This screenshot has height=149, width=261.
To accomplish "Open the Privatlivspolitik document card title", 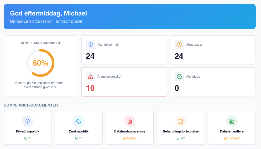I will 28,131.
